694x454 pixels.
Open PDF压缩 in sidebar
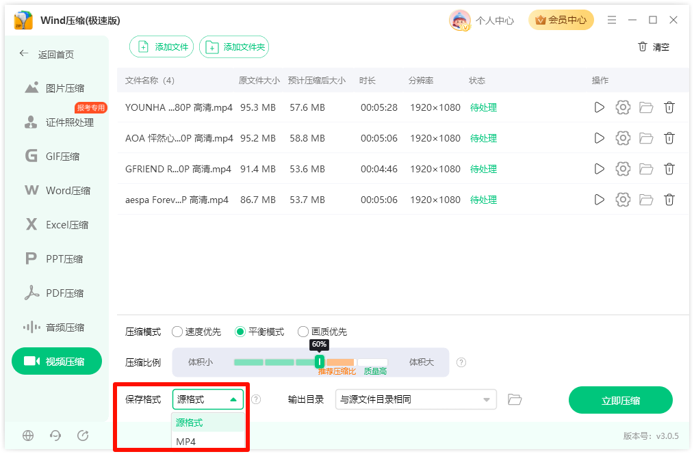(54, 293)
